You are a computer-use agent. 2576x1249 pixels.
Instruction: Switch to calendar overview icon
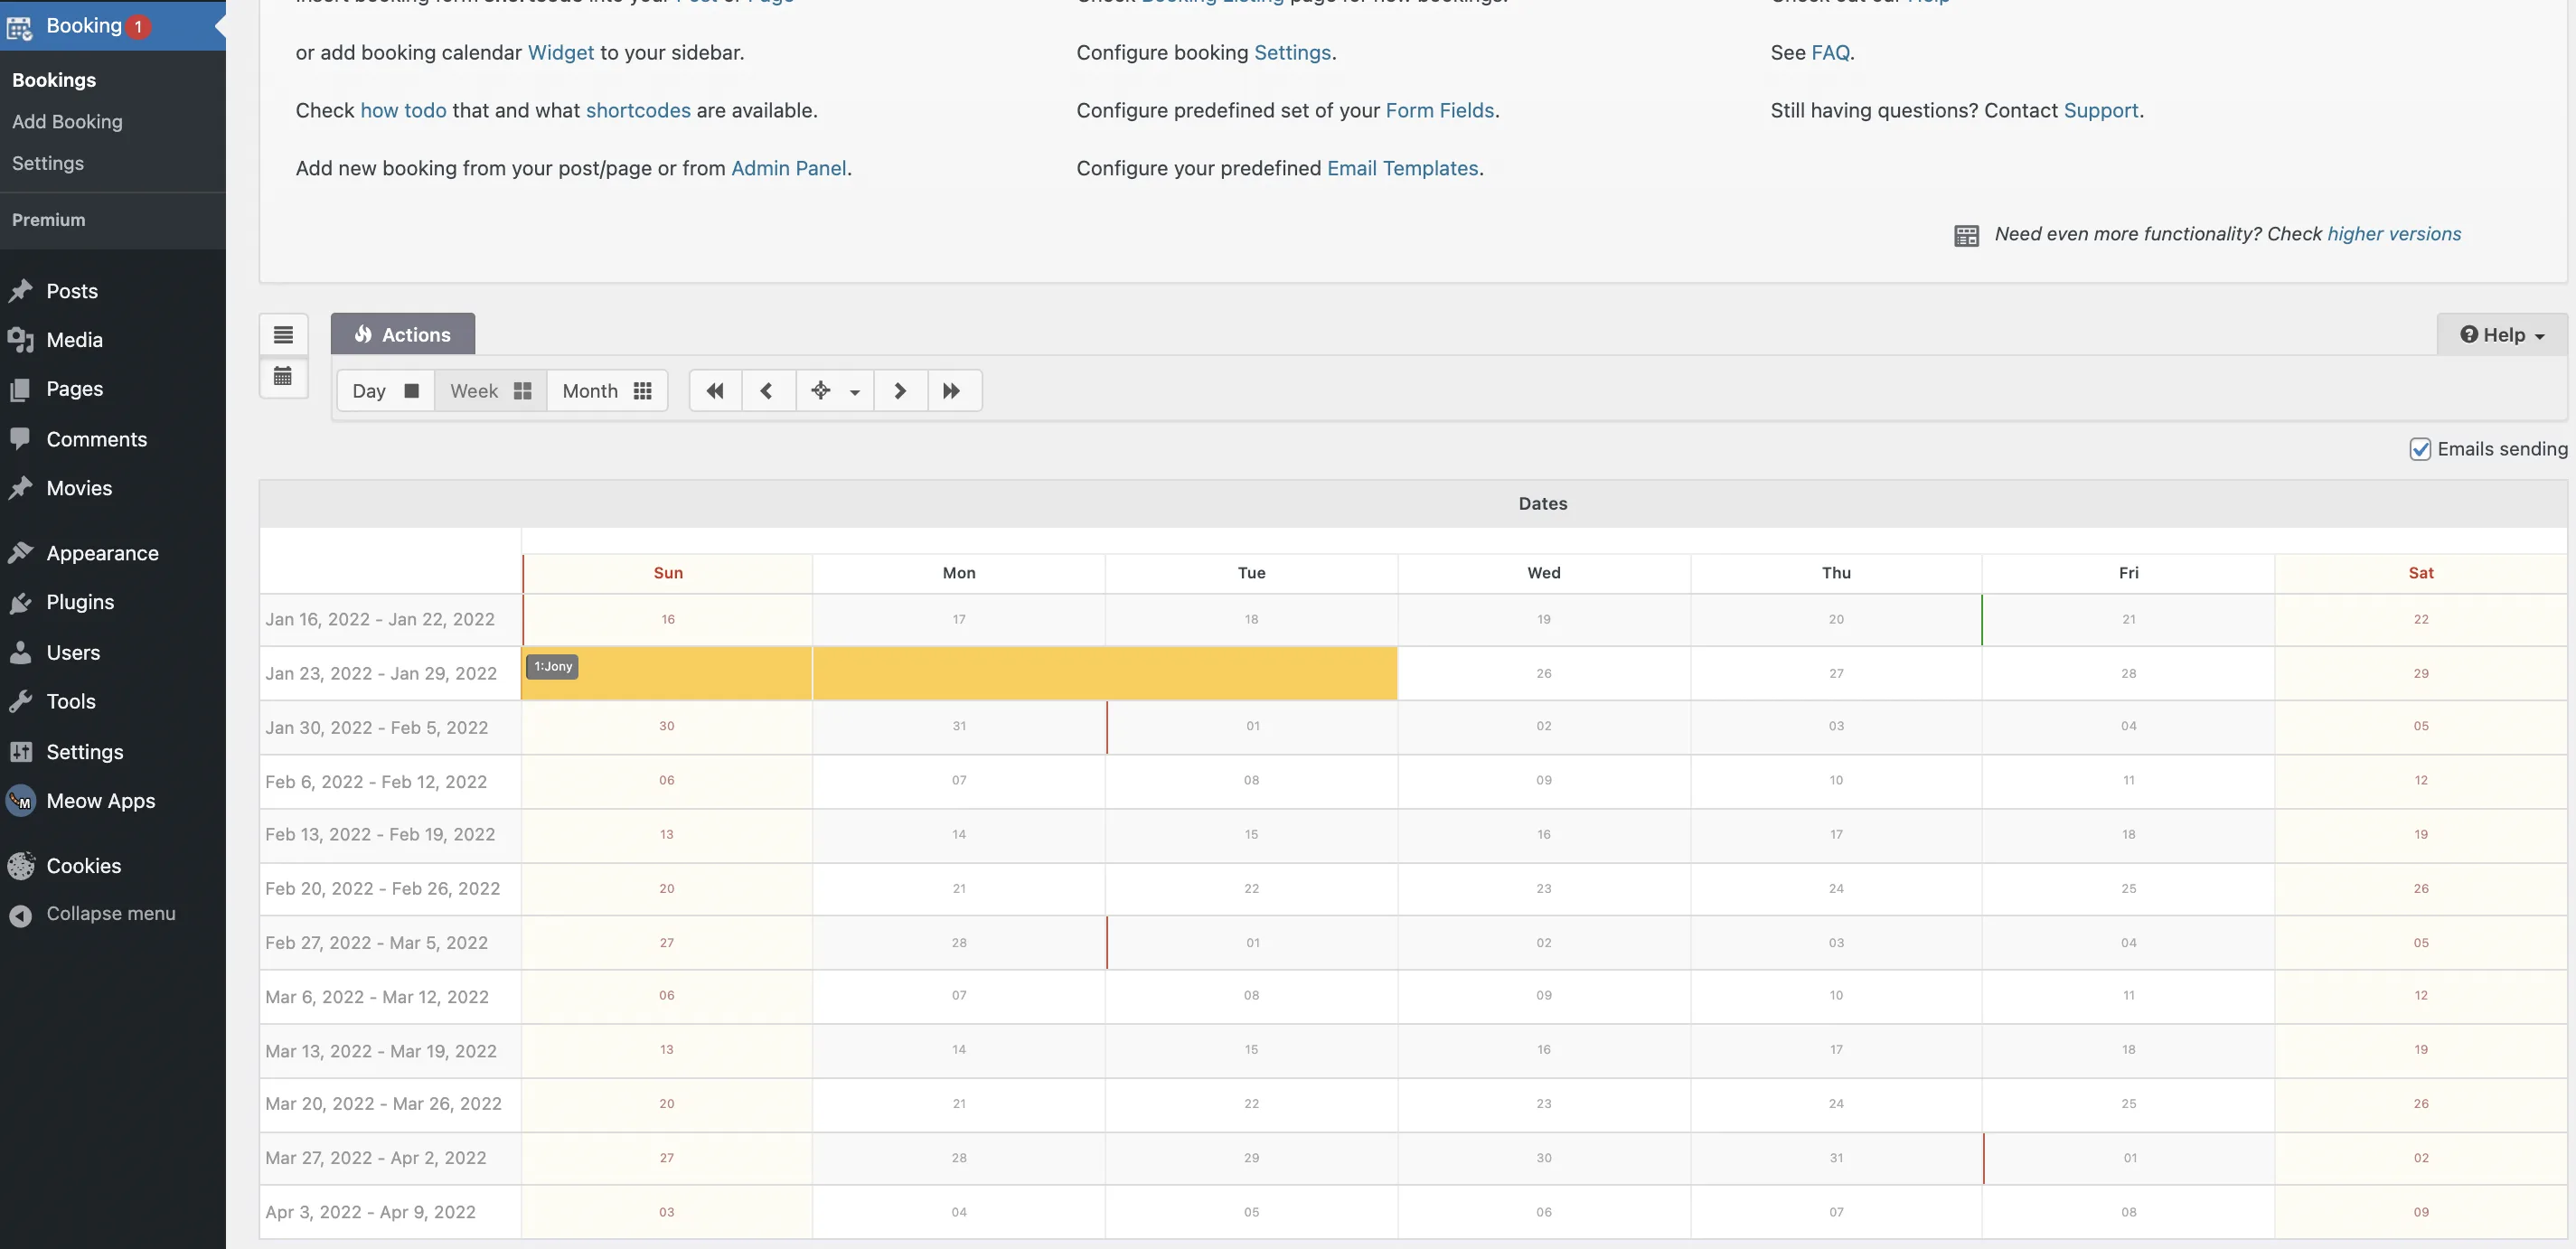tap(283, 377)
